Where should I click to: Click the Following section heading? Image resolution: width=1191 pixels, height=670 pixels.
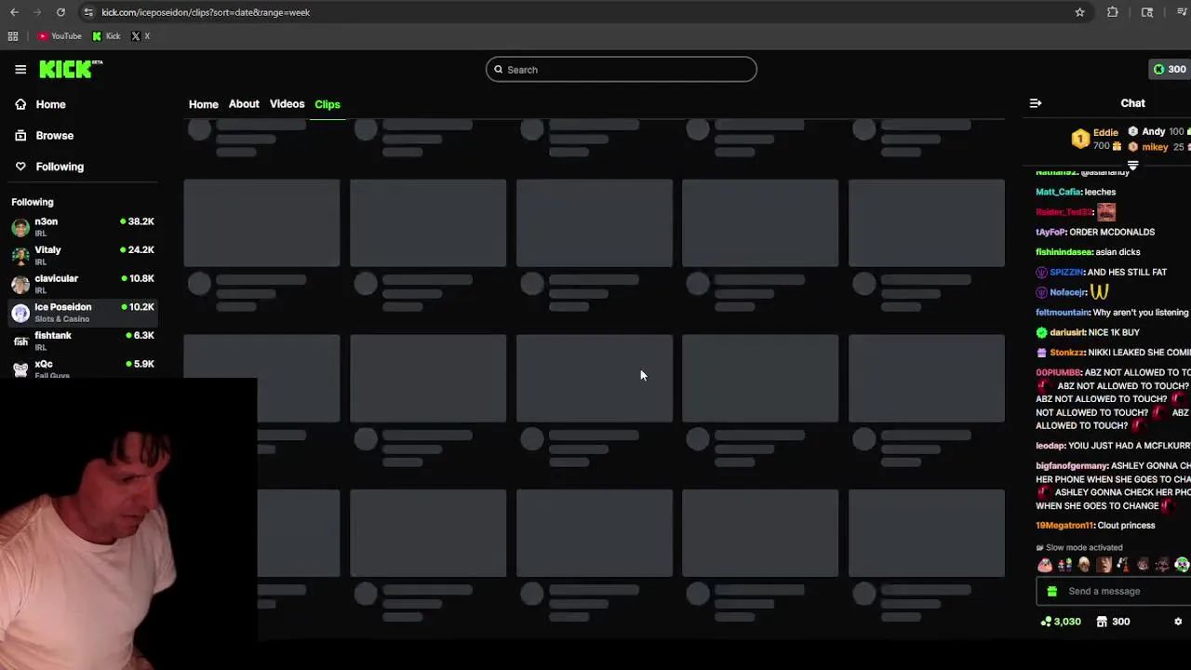click(x=33, y=202)
